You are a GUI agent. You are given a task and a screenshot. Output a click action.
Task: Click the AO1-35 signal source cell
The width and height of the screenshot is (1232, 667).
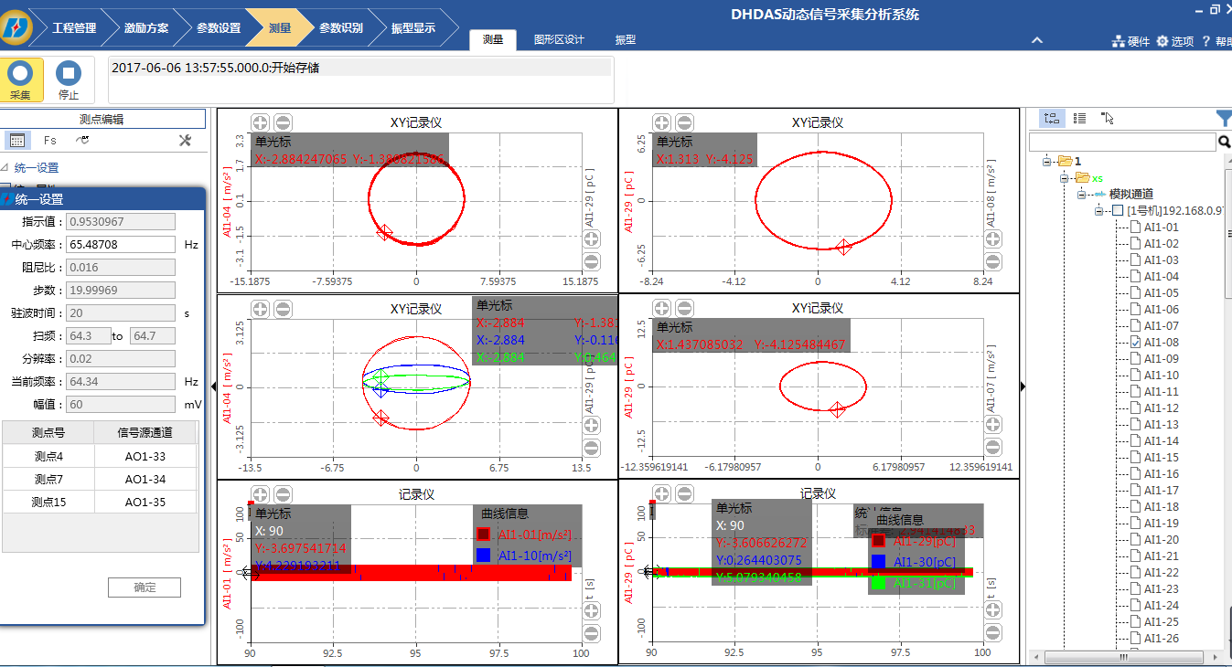tap(145, 502)
